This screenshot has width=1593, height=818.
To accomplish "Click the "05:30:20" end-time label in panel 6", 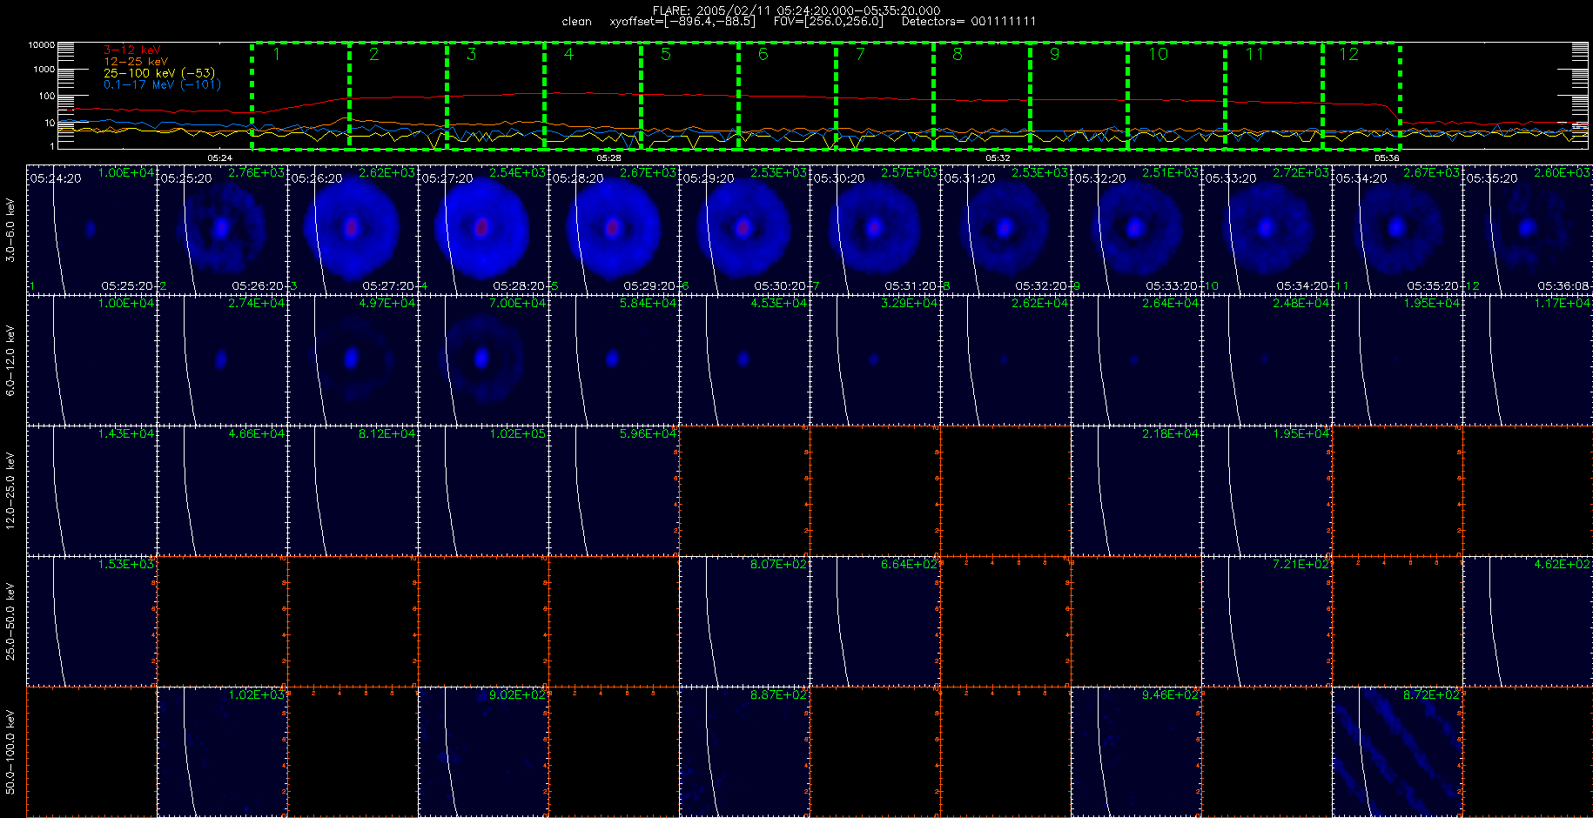I will pos(780,286).
